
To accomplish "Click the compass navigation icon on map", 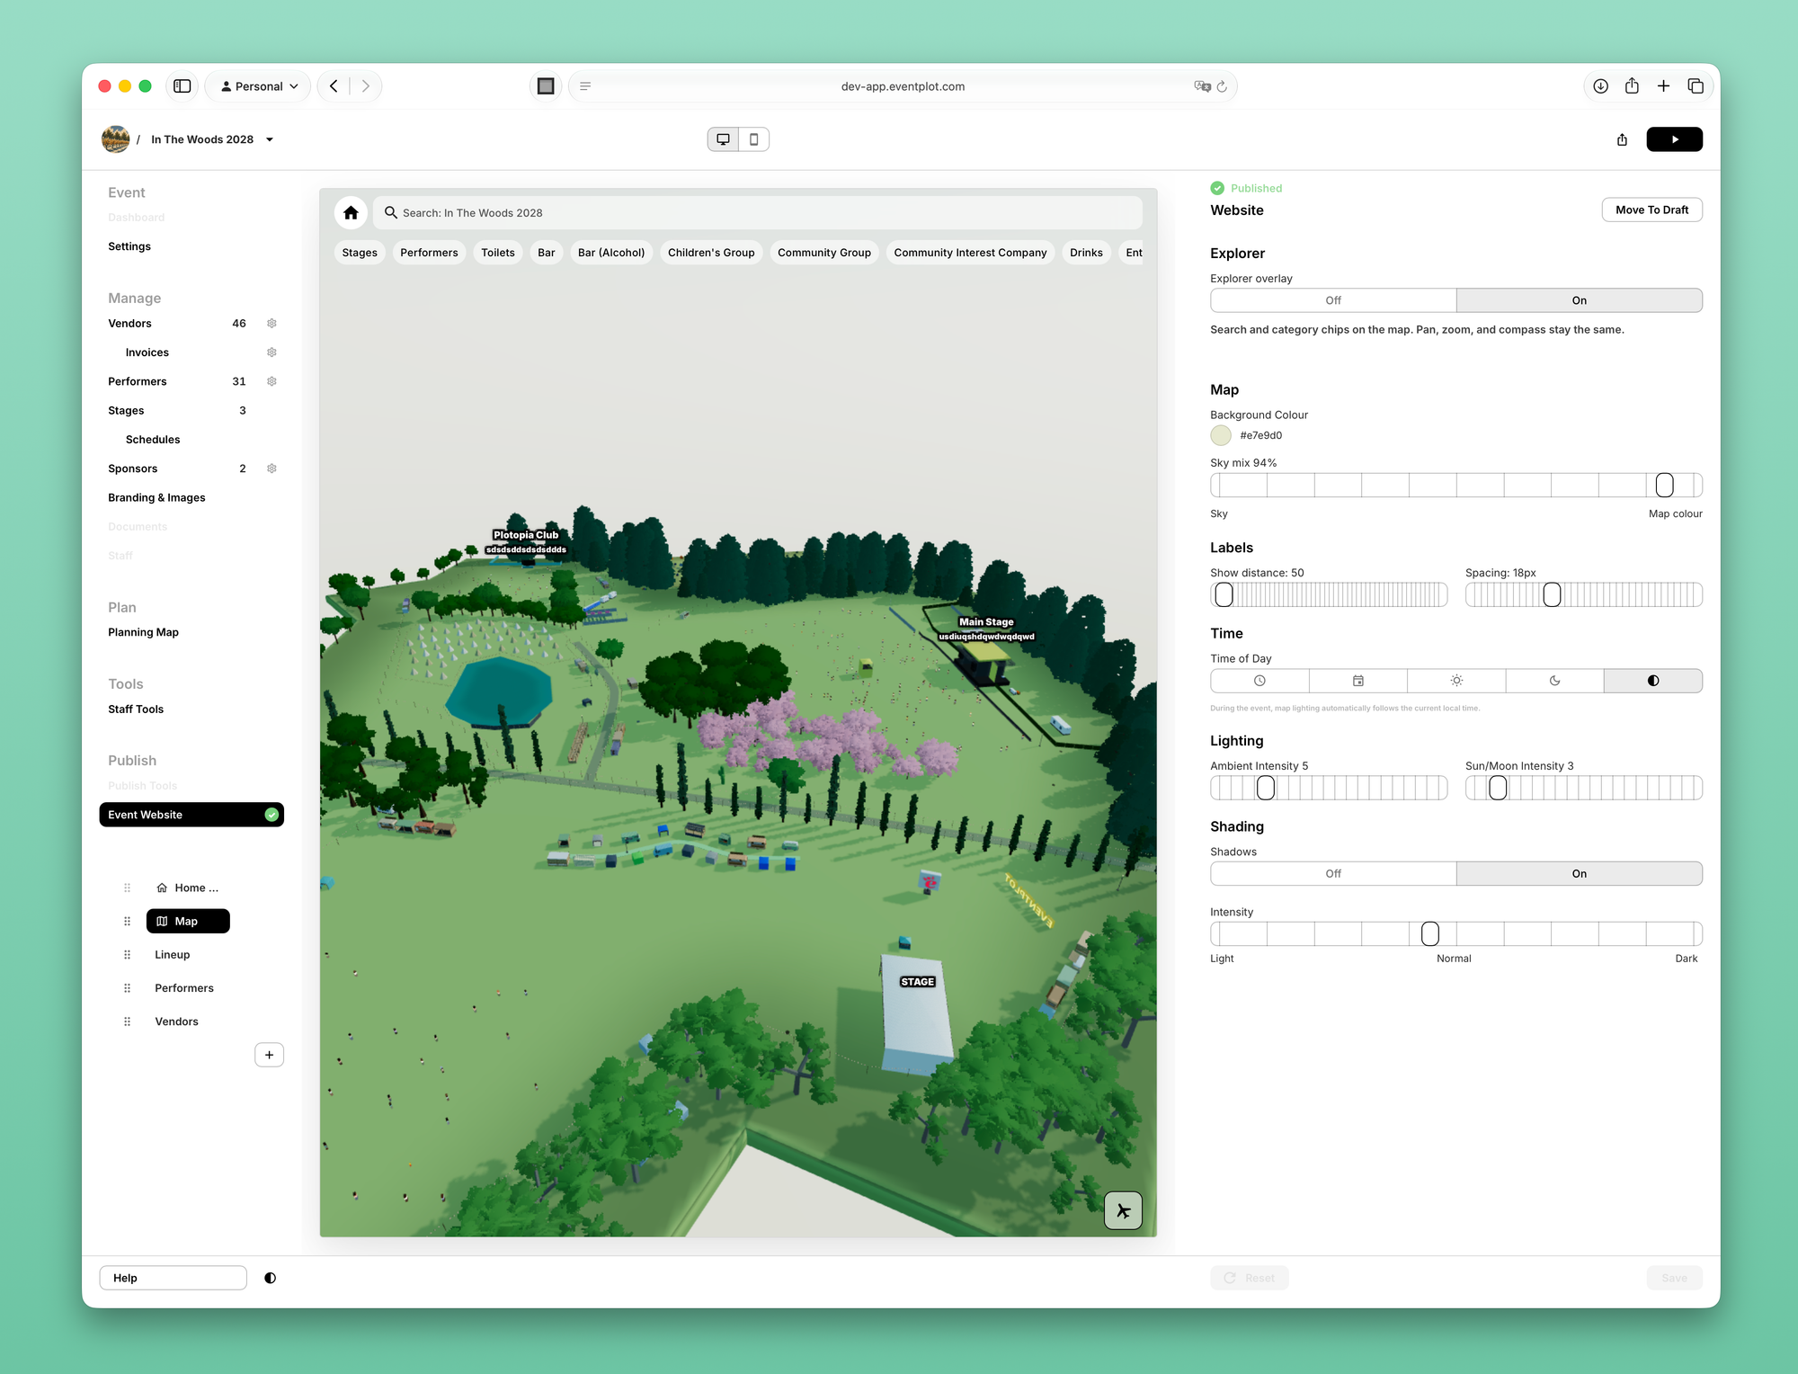I will pyautogui.click(x=1123, y=1210).
